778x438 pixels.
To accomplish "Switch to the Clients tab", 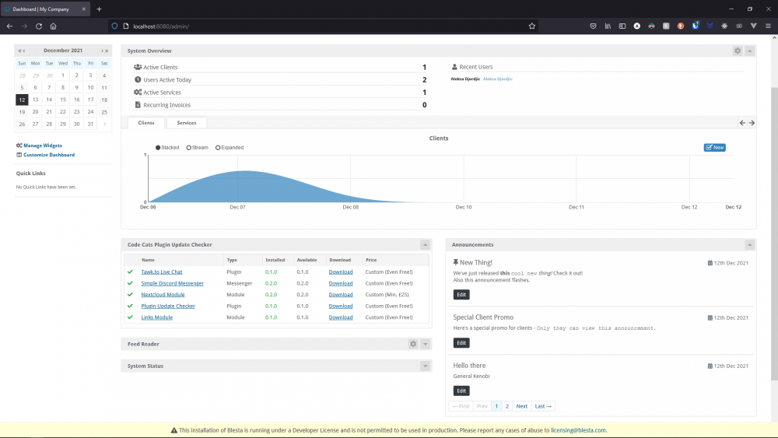I will 146,122.
